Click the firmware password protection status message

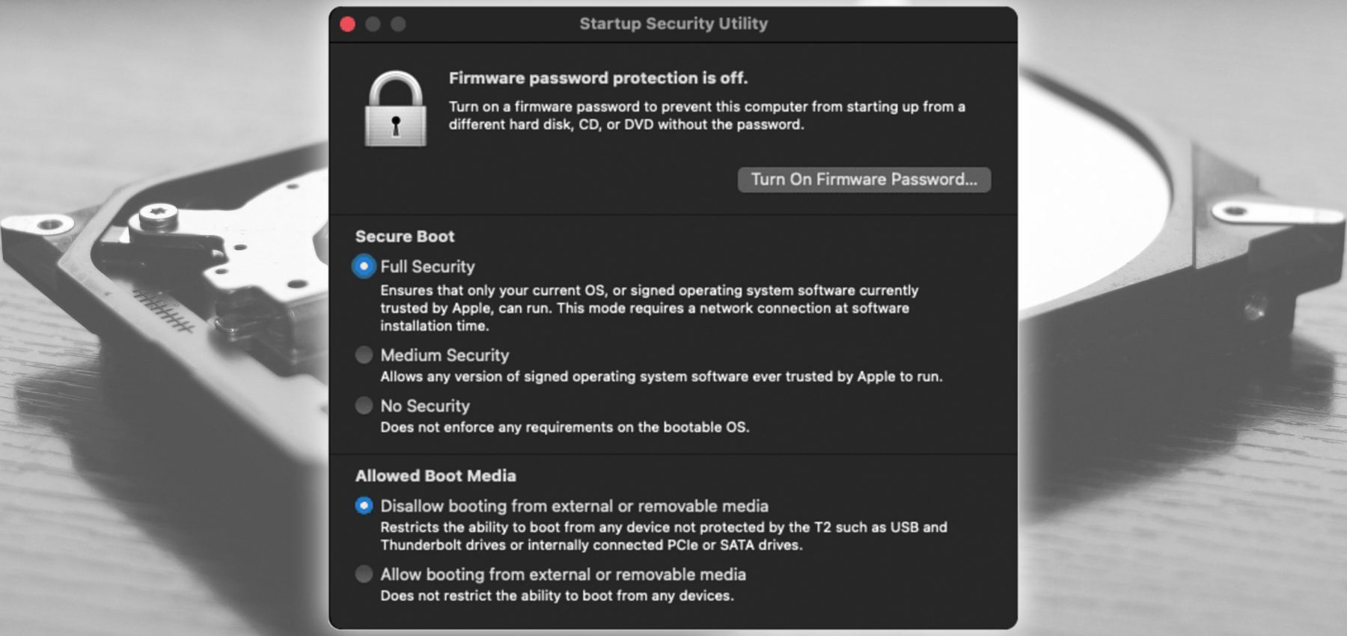coord(599,77)
